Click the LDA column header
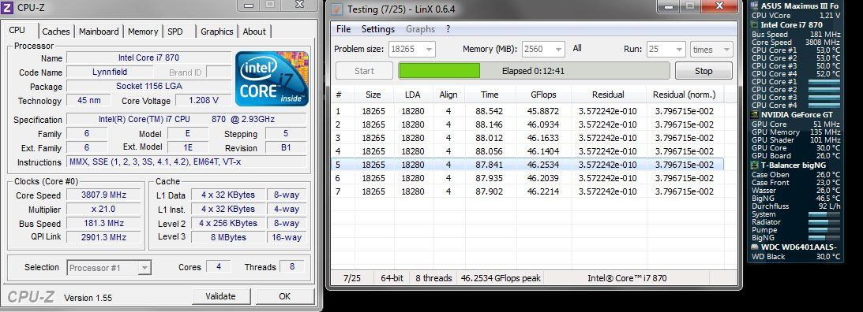 click(412, 95)
